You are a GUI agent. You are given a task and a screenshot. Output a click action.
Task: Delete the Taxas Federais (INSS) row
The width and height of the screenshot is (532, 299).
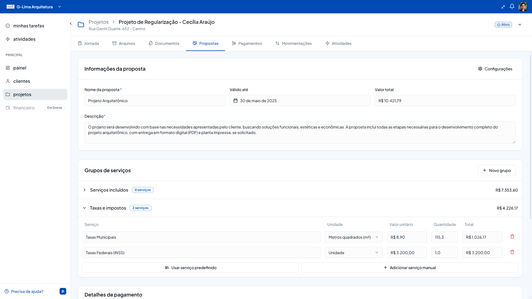point(512,252)
